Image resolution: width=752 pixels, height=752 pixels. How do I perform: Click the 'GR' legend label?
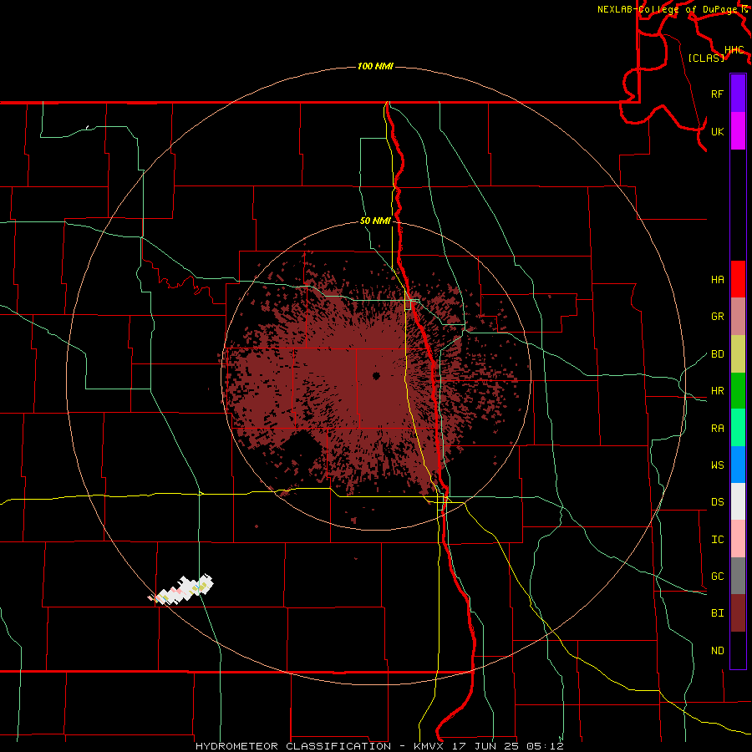(717, 316)
